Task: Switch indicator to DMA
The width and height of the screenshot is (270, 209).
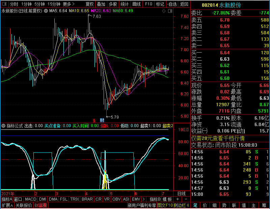Action: pos(53,199)
